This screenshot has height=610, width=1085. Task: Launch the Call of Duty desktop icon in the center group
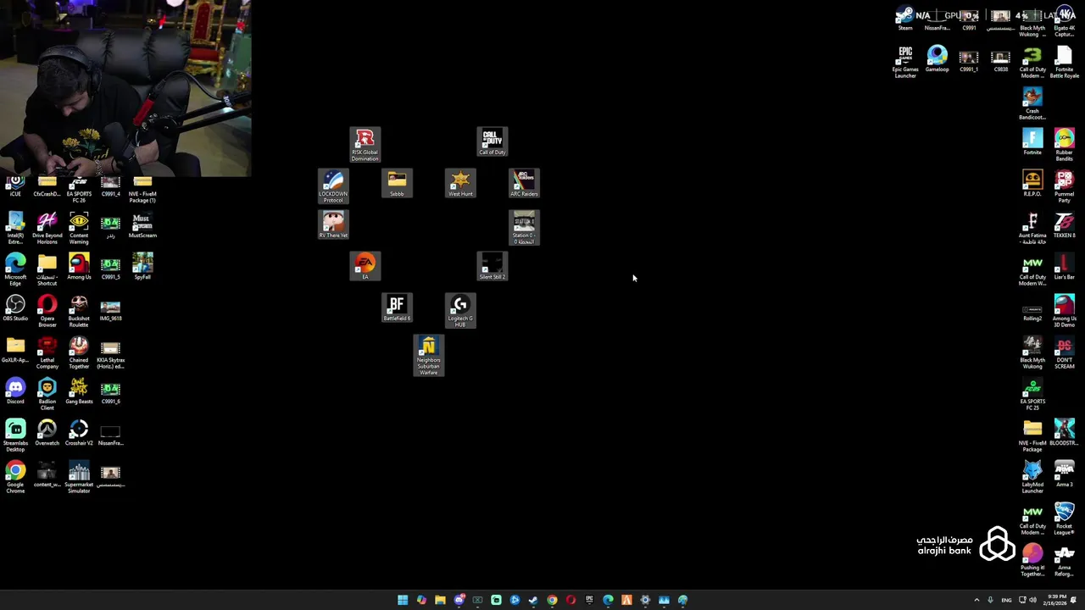pos(492,141)
